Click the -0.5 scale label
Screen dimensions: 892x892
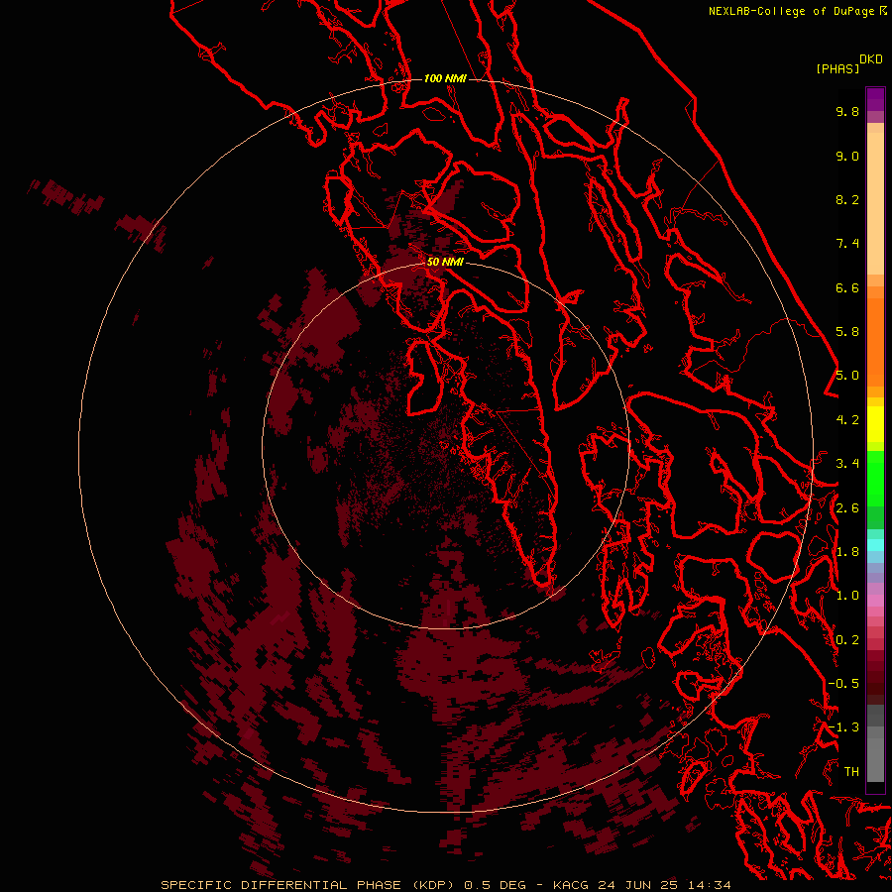[x=843, y=684]
